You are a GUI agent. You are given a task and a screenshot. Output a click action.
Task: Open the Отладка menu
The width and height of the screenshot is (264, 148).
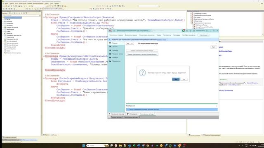[29, 4]
